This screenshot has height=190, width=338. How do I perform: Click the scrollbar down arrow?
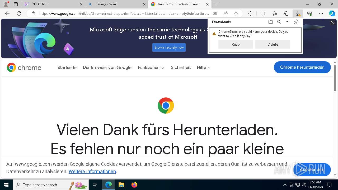(335, 175)
